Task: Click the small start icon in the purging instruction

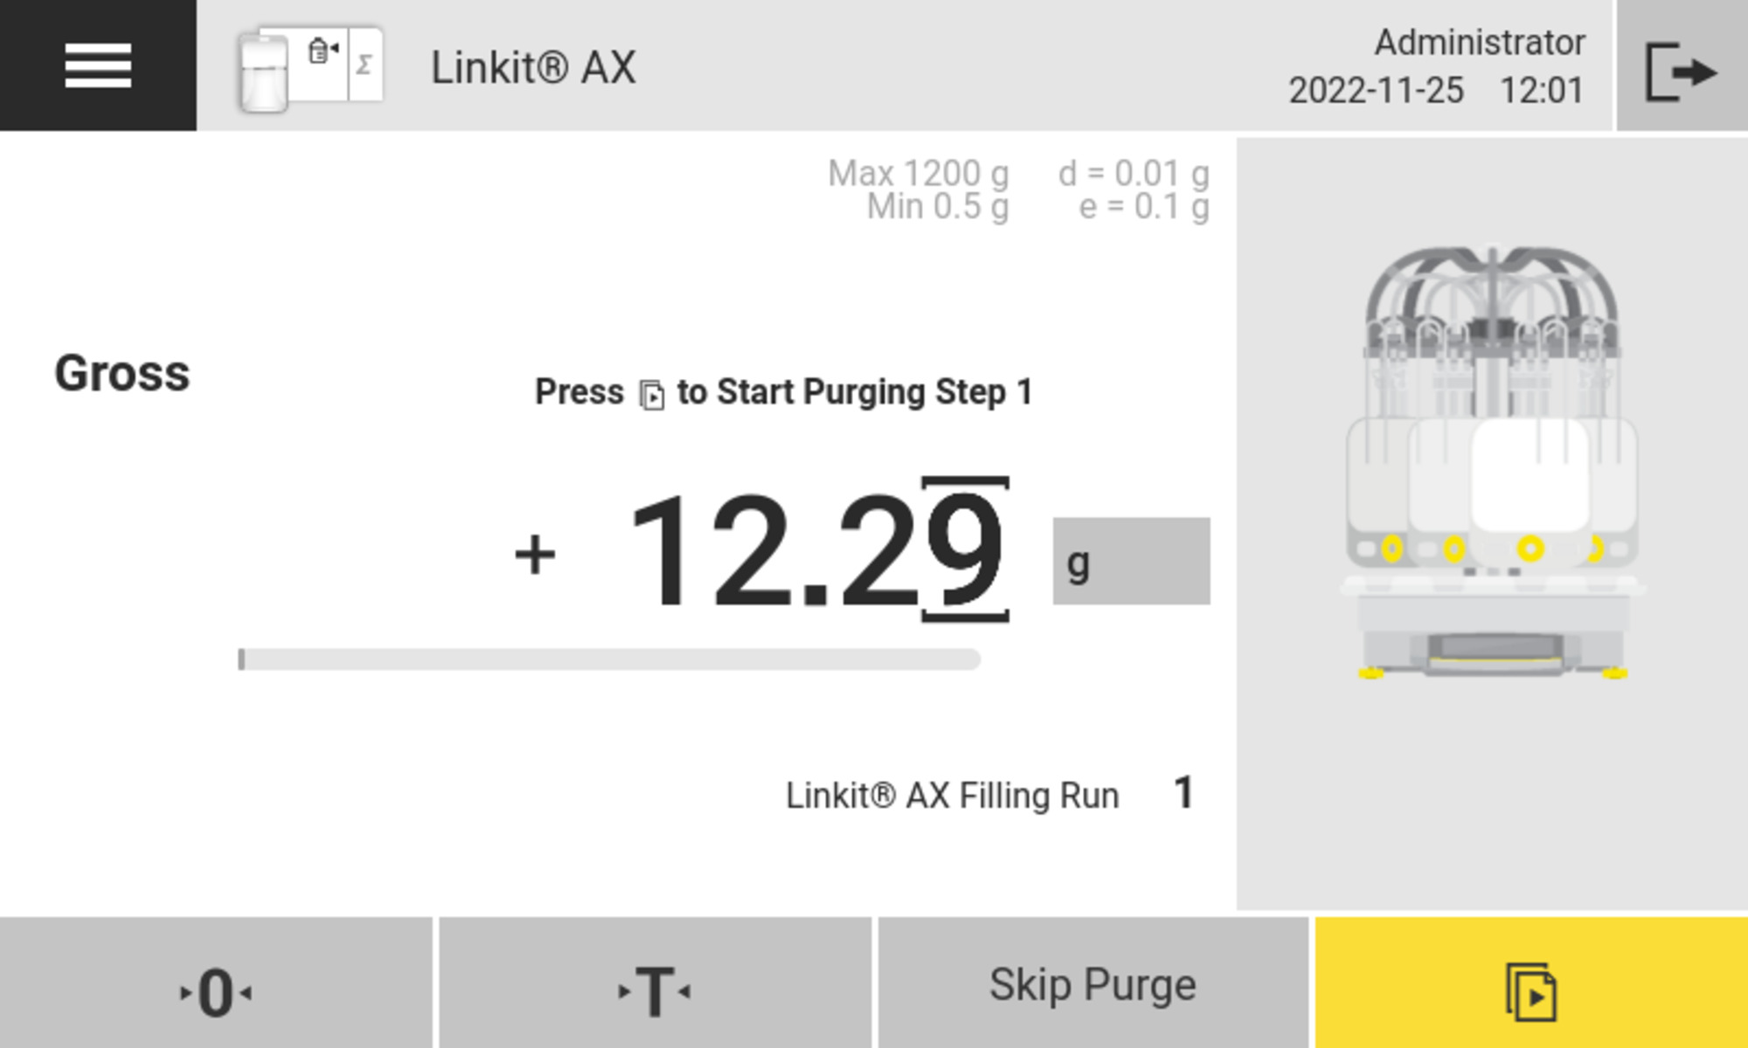Action: (x=651, y=392)
